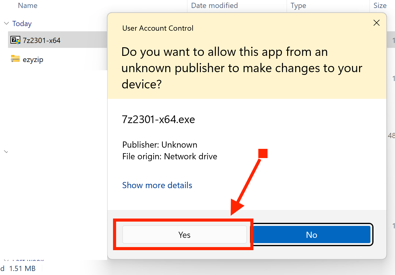Sort files by the Type column
Image resolution: width=395 pixels, height=275 pixels.
tap(298, 6)
